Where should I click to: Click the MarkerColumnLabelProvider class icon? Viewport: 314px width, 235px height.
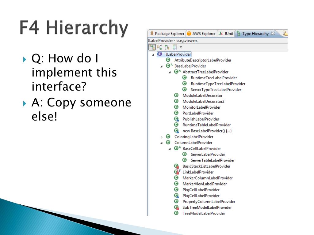point(176,178)
